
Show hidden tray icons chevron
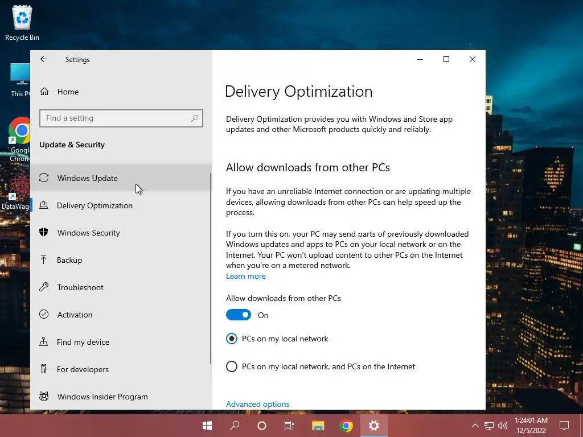pos(475,426)
